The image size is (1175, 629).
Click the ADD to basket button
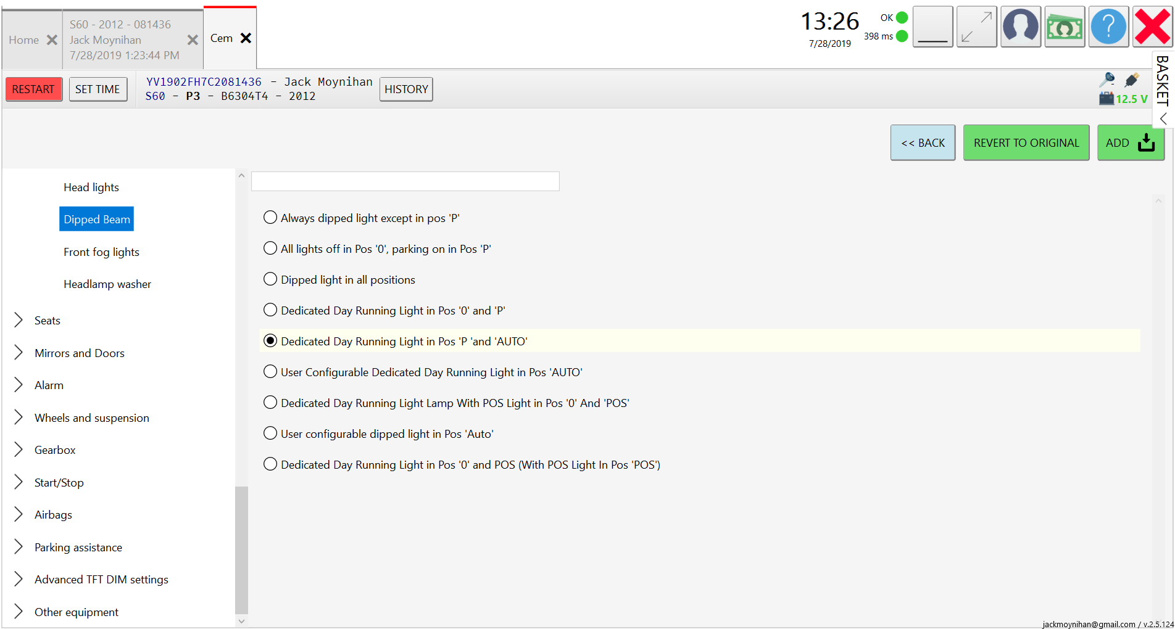[x=1131, y=143]
